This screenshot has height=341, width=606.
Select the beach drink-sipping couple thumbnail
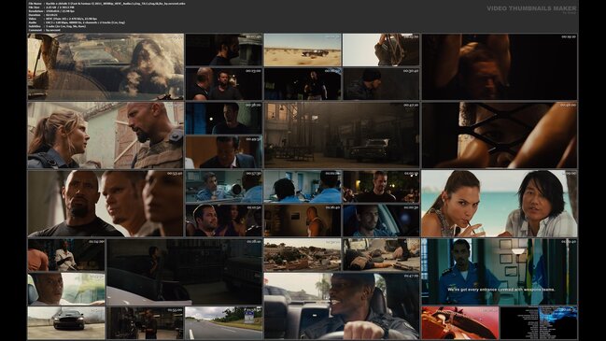[500, 204]
